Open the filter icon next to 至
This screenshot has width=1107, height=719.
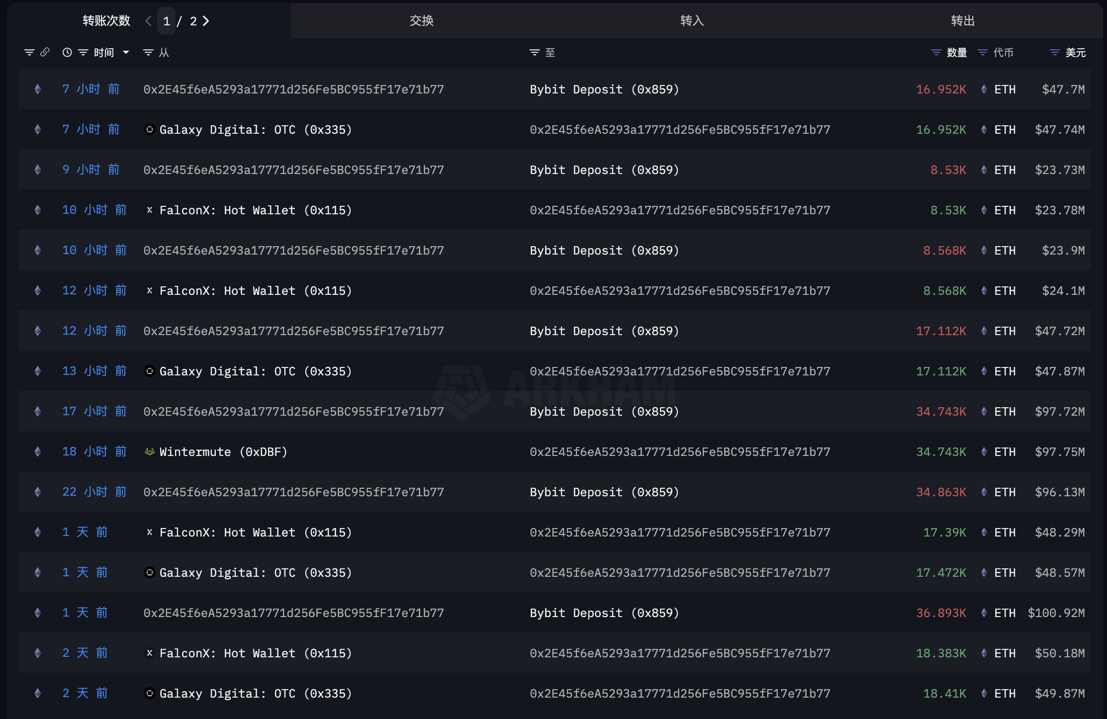tap(535, 52)
